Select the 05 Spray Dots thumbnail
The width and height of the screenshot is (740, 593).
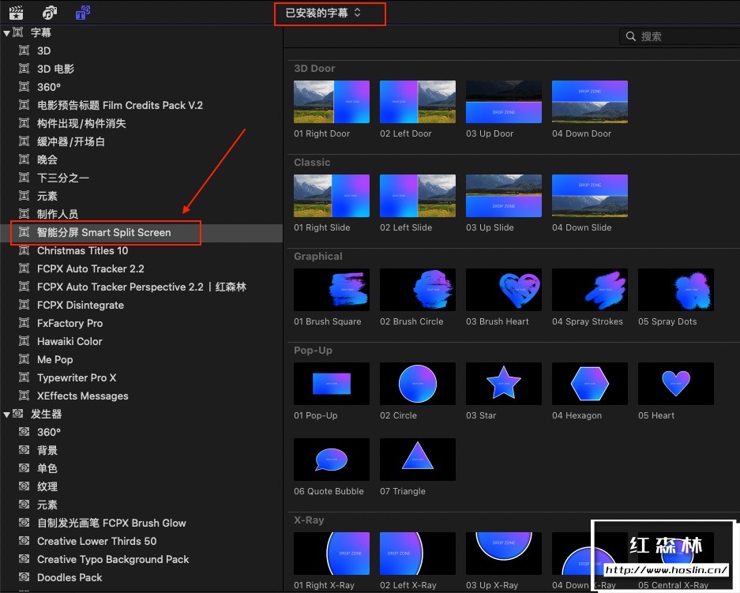(676, 290)
